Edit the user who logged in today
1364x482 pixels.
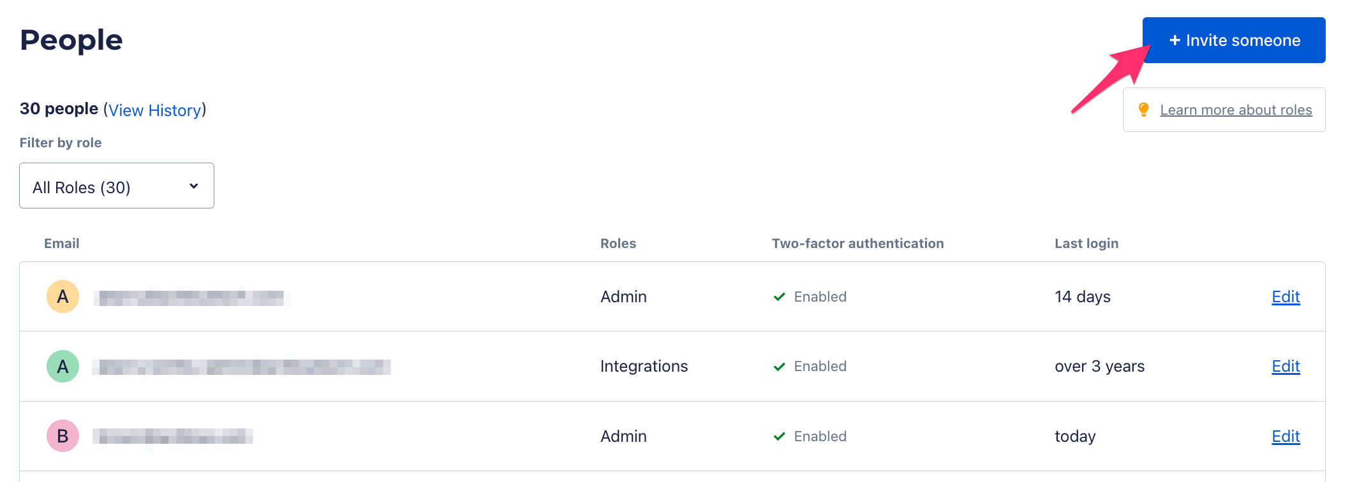pyautogui.click(x=1286, y=436)
